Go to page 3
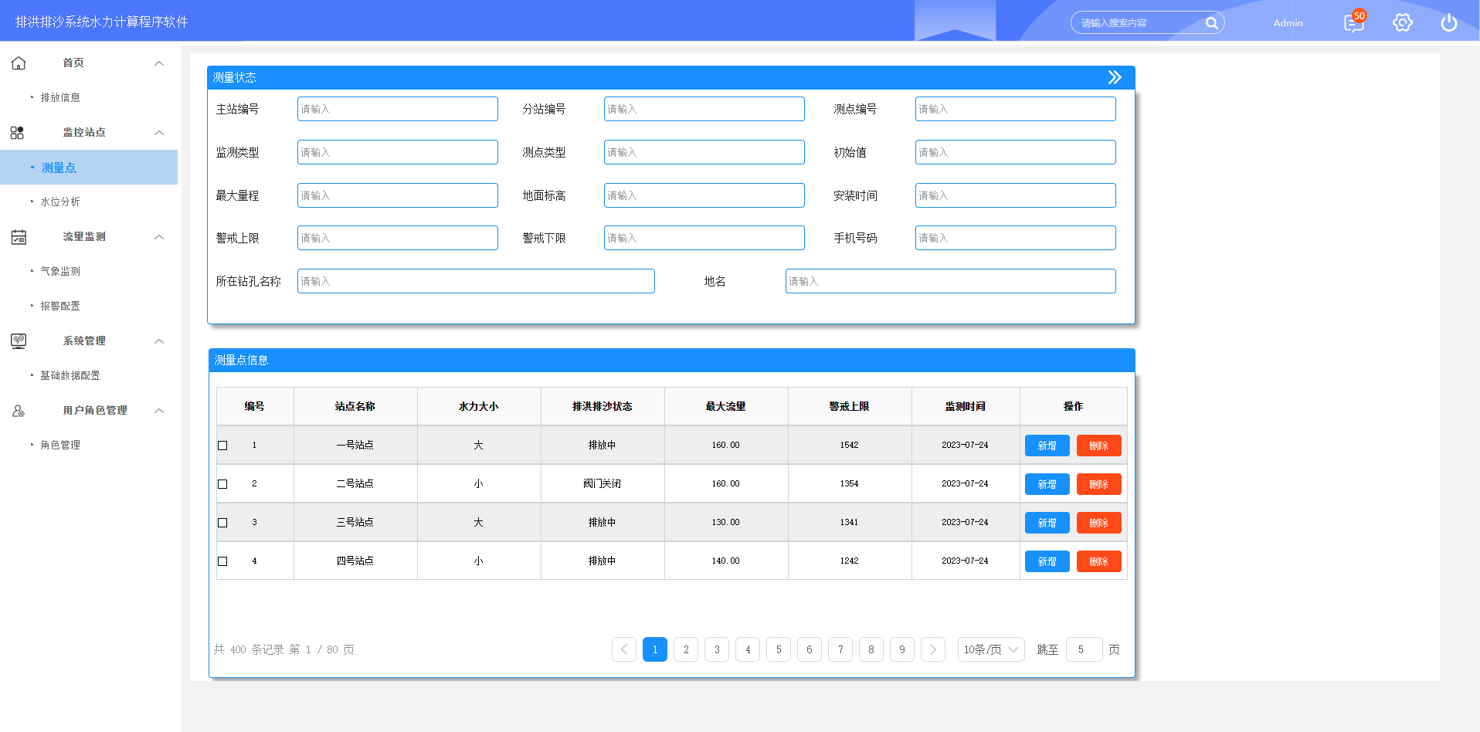1480x732 pixels. tap(717, 649)
